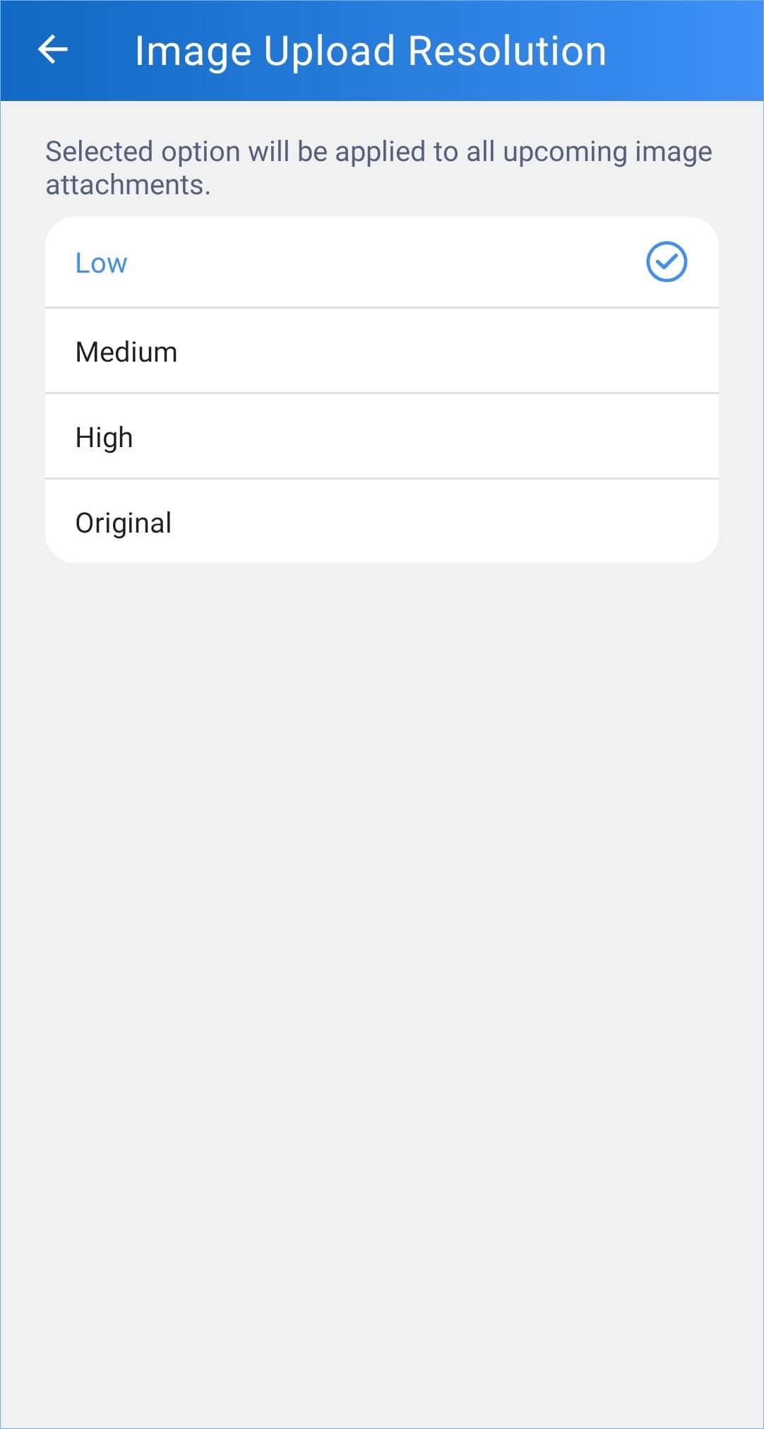
Task: Click the word High in the list
Action: pos(104,438)
